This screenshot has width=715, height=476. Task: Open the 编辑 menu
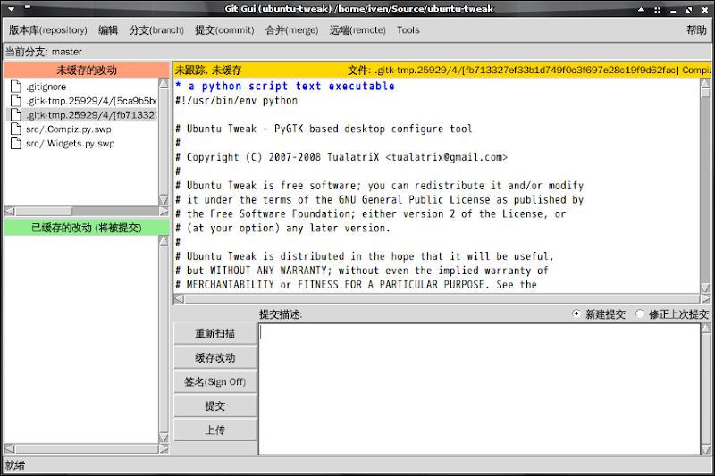(x=108, y=30)
